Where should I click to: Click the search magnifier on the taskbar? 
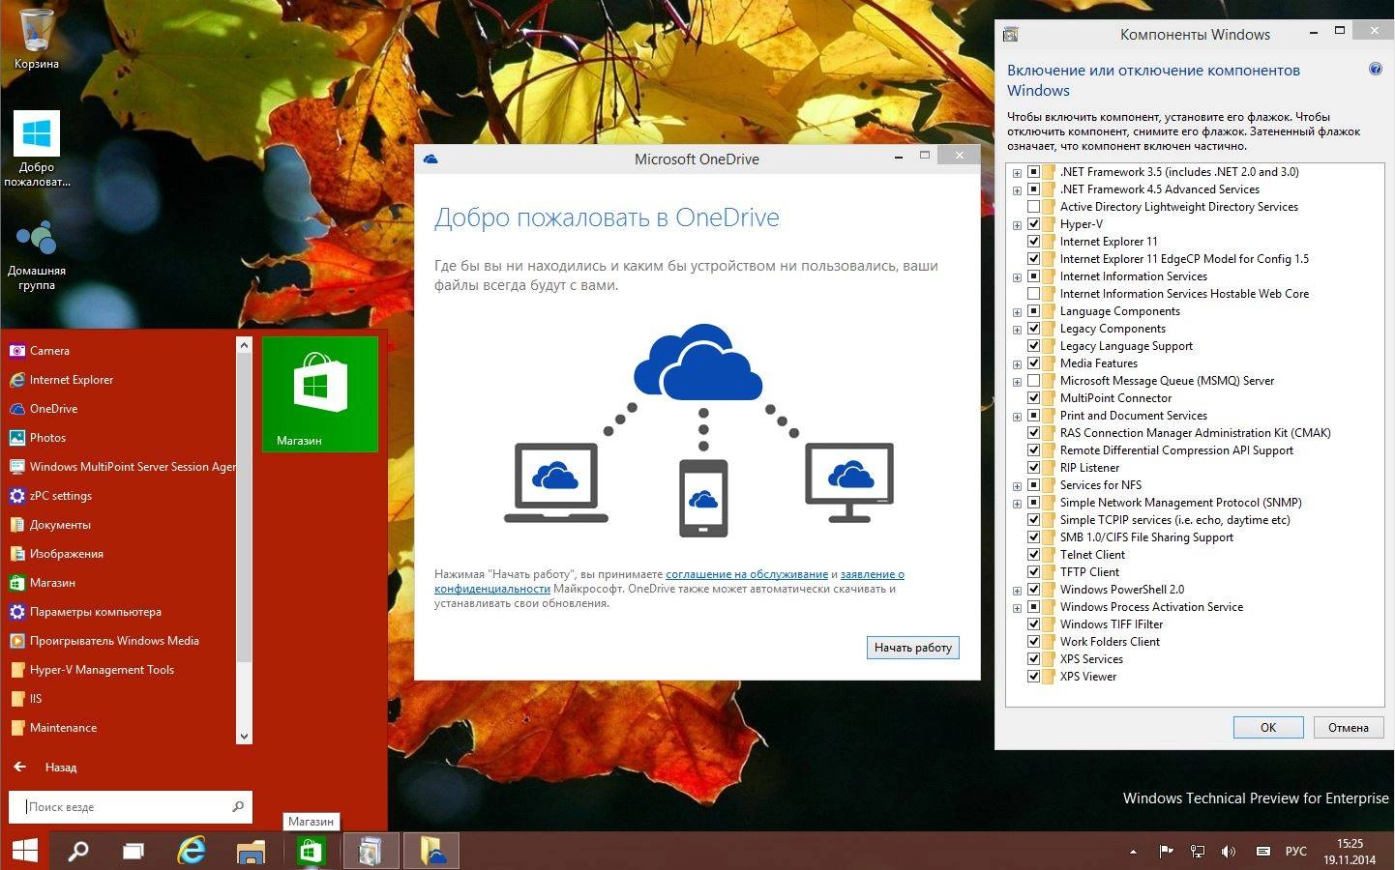click(x=77, y=851)
